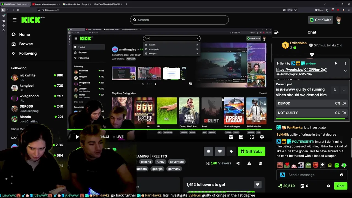Click the user icon next to report
This screenshot has width=352, height=198.
[260, 163]
